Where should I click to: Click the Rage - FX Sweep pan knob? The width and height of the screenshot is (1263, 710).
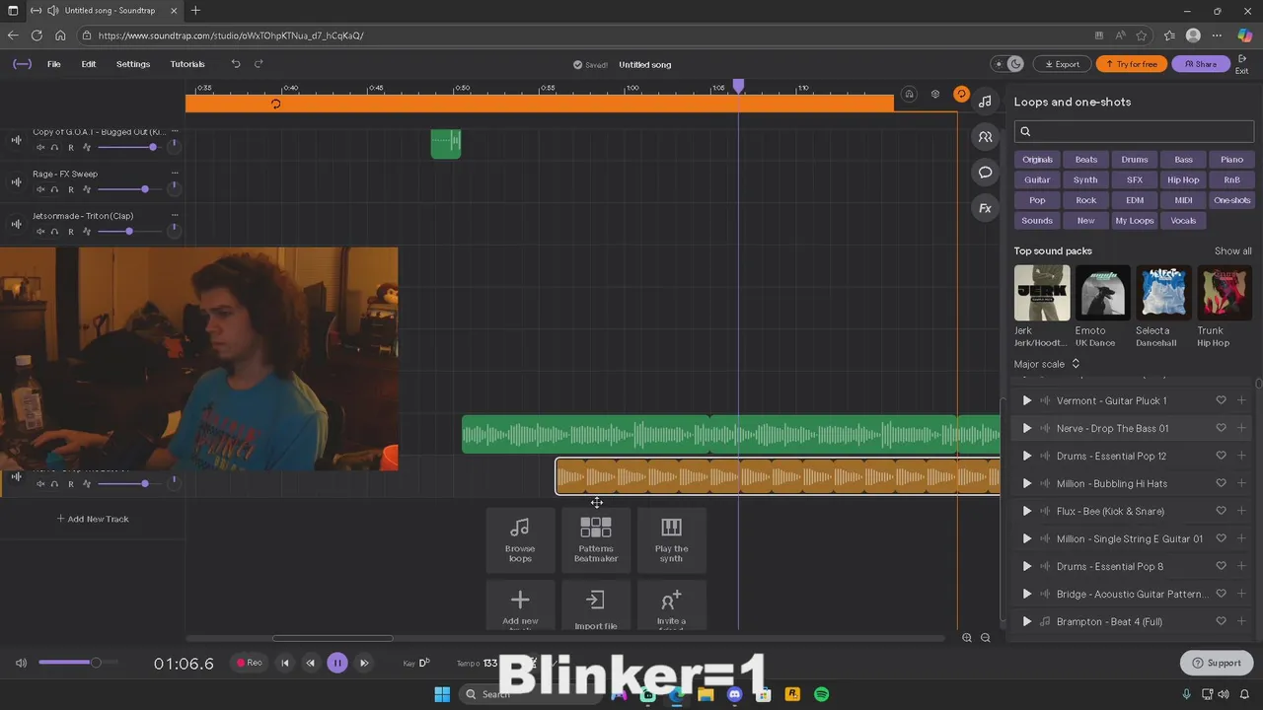pos(175,187)
